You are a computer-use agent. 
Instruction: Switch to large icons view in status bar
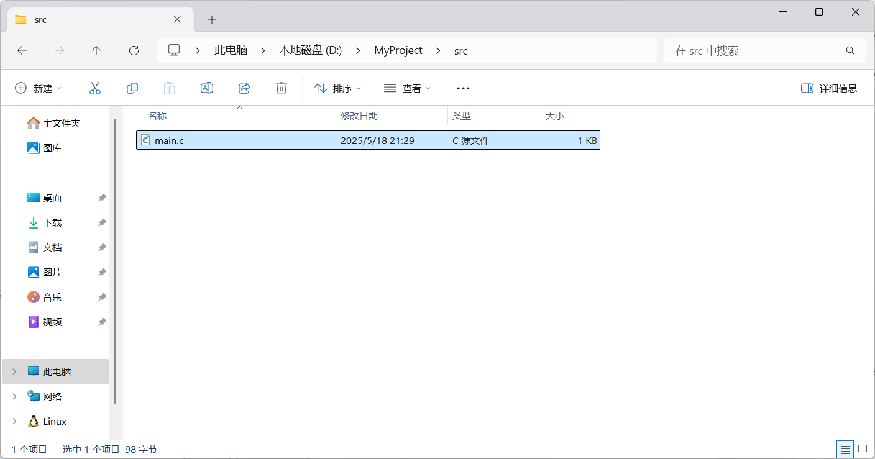point(863,449)
